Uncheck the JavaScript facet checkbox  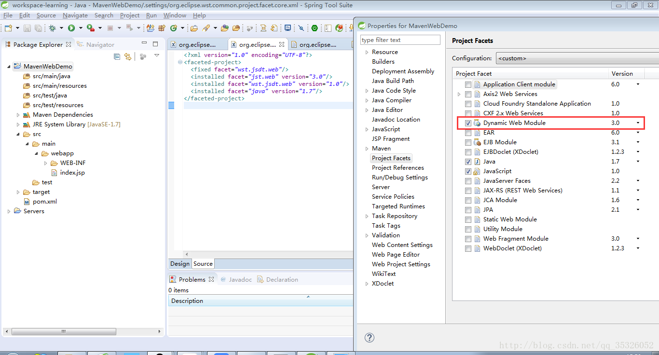(468, 171)
